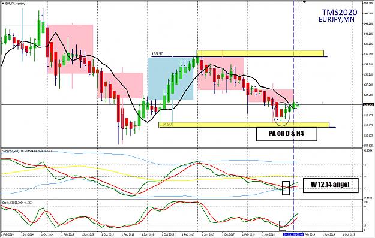The height and width of the screenshot is (238, 375).
Task: Select the blue shaded rally rectangle
Action: click(x=170, y=79)
